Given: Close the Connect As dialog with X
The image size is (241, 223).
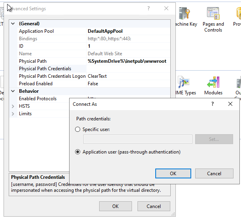Looking at the screenshot, I should tap(230, 104).
